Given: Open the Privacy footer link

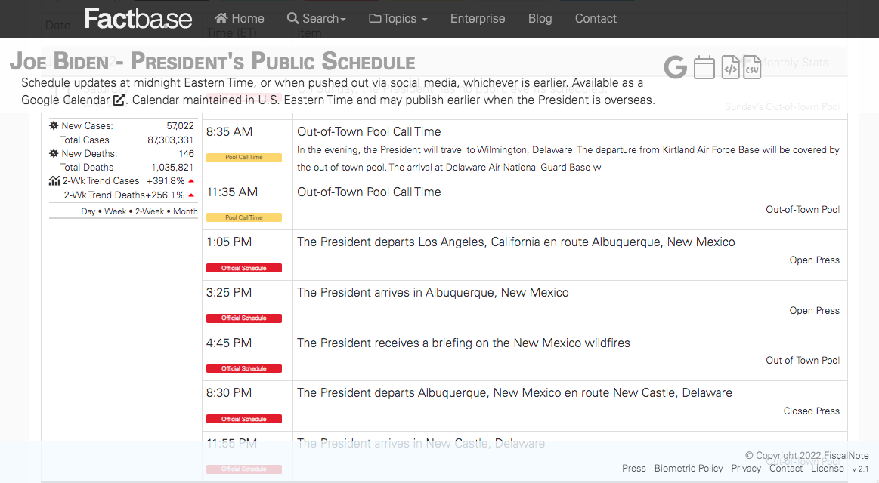Looking at the screenshot, I should point(745,469).
